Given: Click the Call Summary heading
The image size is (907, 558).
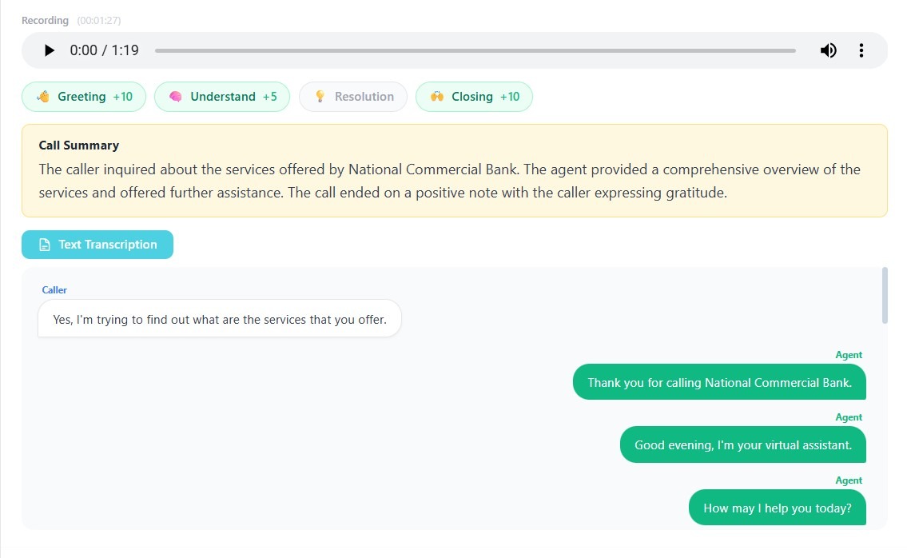Looking at the screenshot, I should coord(78,145).
